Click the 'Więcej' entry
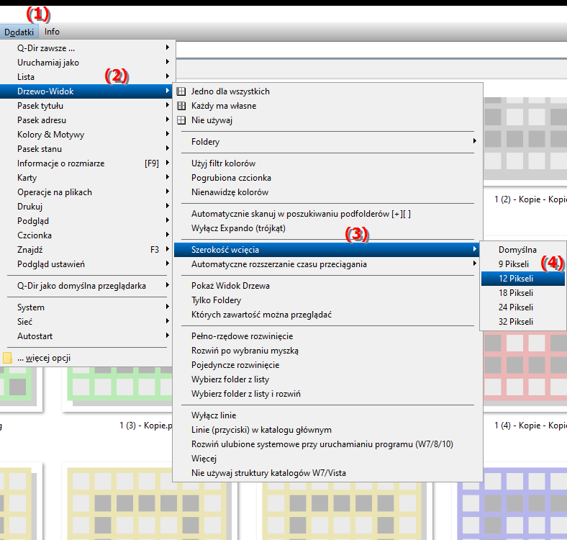Viewport: 567px width, 540px height. pyautogui.click(x=327, y=459)
